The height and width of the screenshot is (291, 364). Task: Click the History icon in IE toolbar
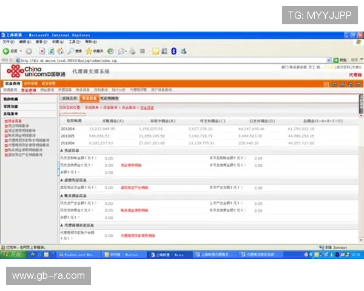[110, 52]
